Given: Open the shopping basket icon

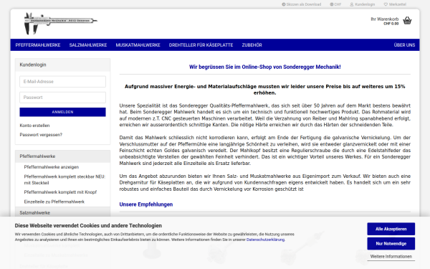Looking at the screenshot, I should pyautogui.click(x=407, y=21).
